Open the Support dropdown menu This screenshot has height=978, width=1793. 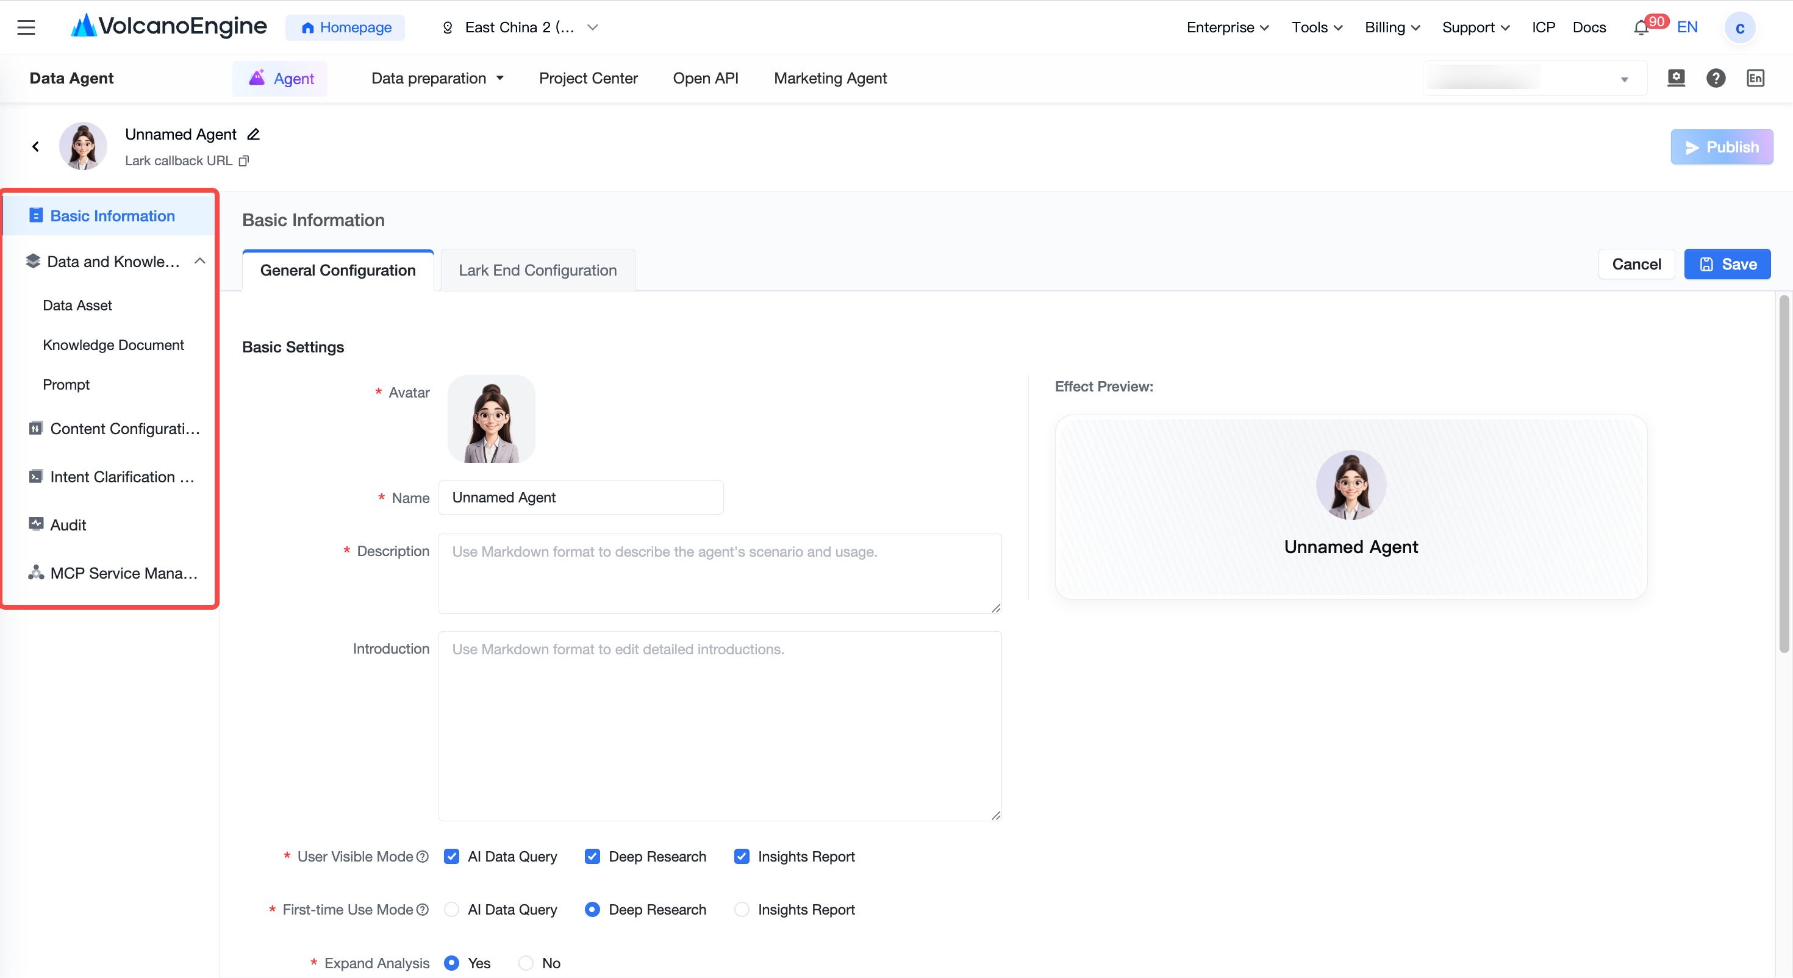coord(1476,27)
